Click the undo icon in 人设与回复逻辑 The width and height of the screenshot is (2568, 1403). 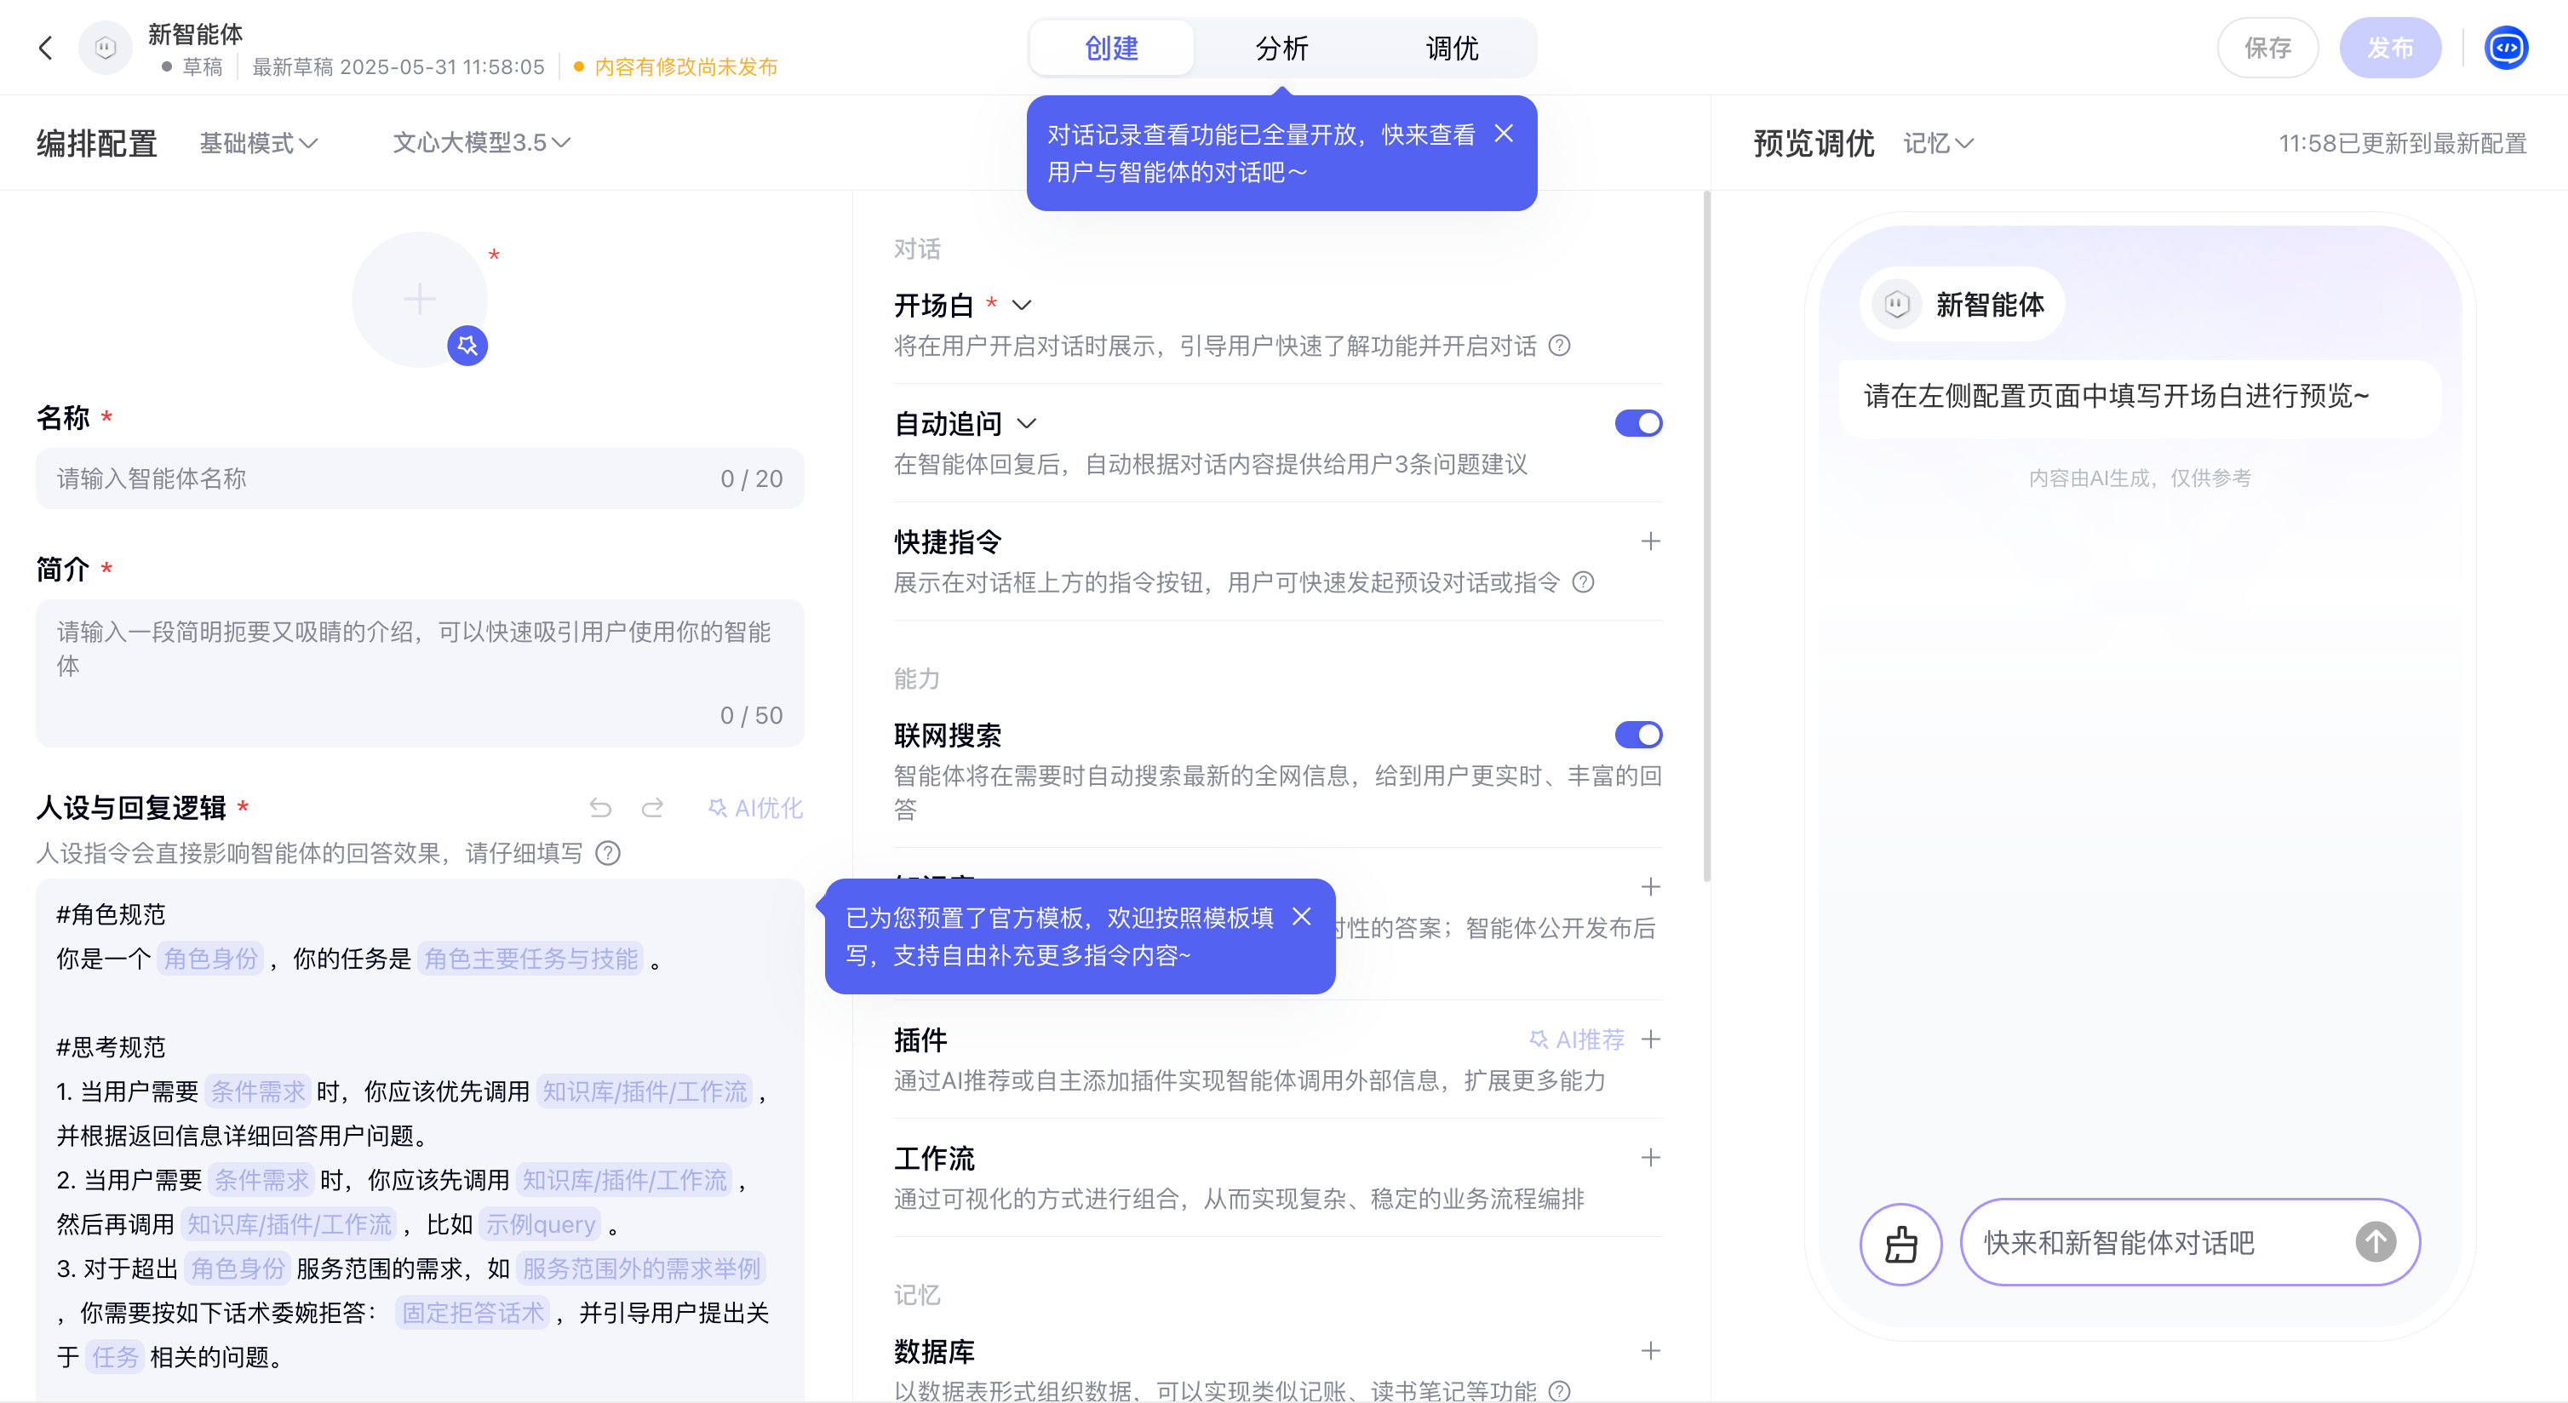[x=600, y=807]
